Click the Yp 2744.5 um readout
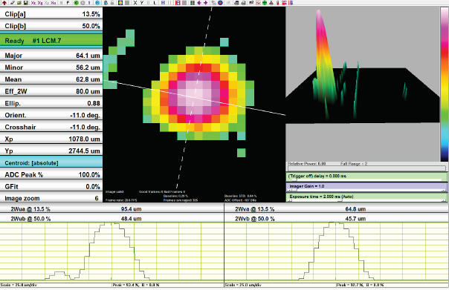 [x=51, y=151]
